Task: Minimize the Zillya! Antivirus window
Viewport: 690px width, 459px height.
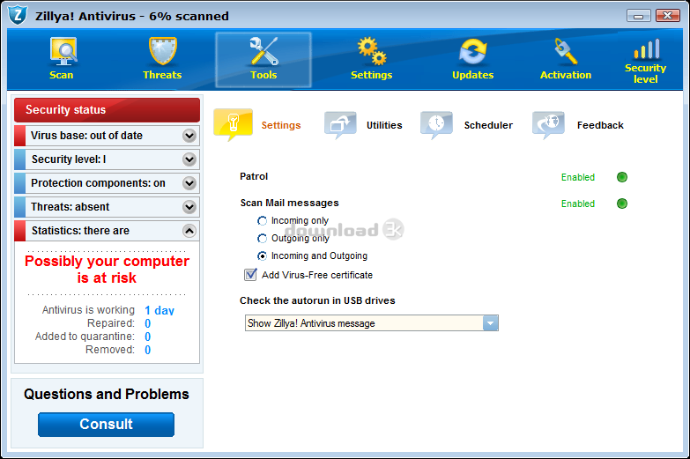Action: pos(639,16)
